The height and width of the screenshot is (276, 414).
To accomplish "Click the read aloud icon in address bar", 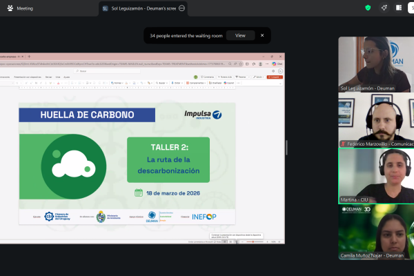I will click(x=235, y=64).
